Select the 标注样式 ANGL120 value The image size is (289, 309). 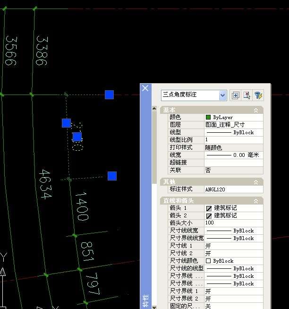coord(234,189)
